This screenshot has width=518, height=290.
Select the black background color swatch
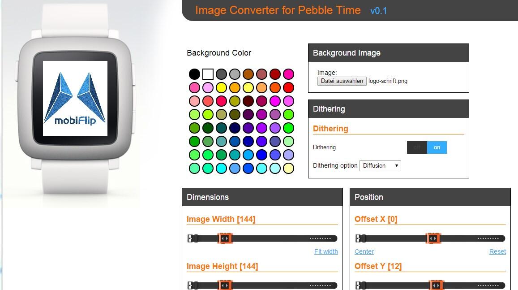[194, 74]
